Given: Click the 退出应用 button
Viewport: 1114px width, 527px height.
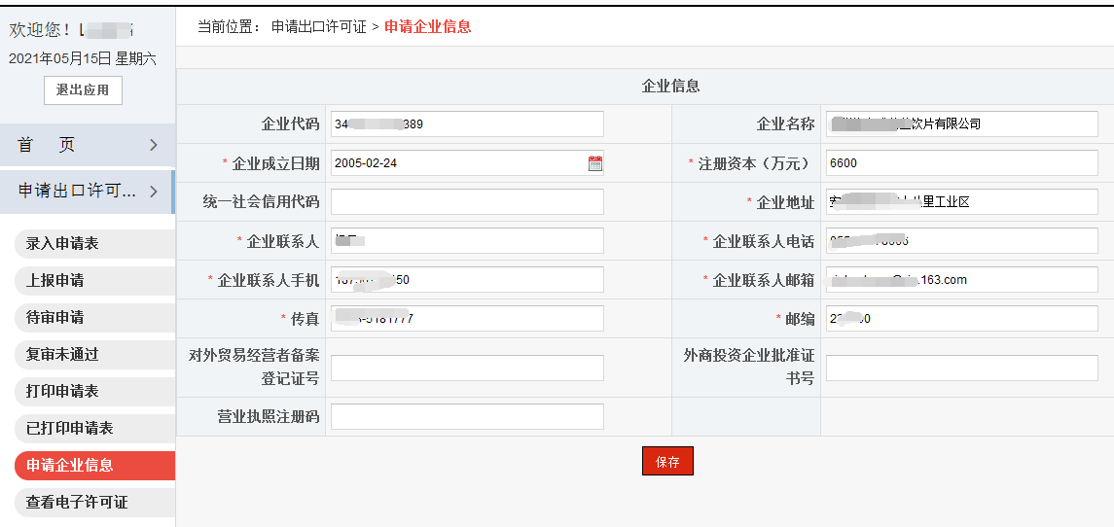Looking at the screenshot, I should point(83,90).
